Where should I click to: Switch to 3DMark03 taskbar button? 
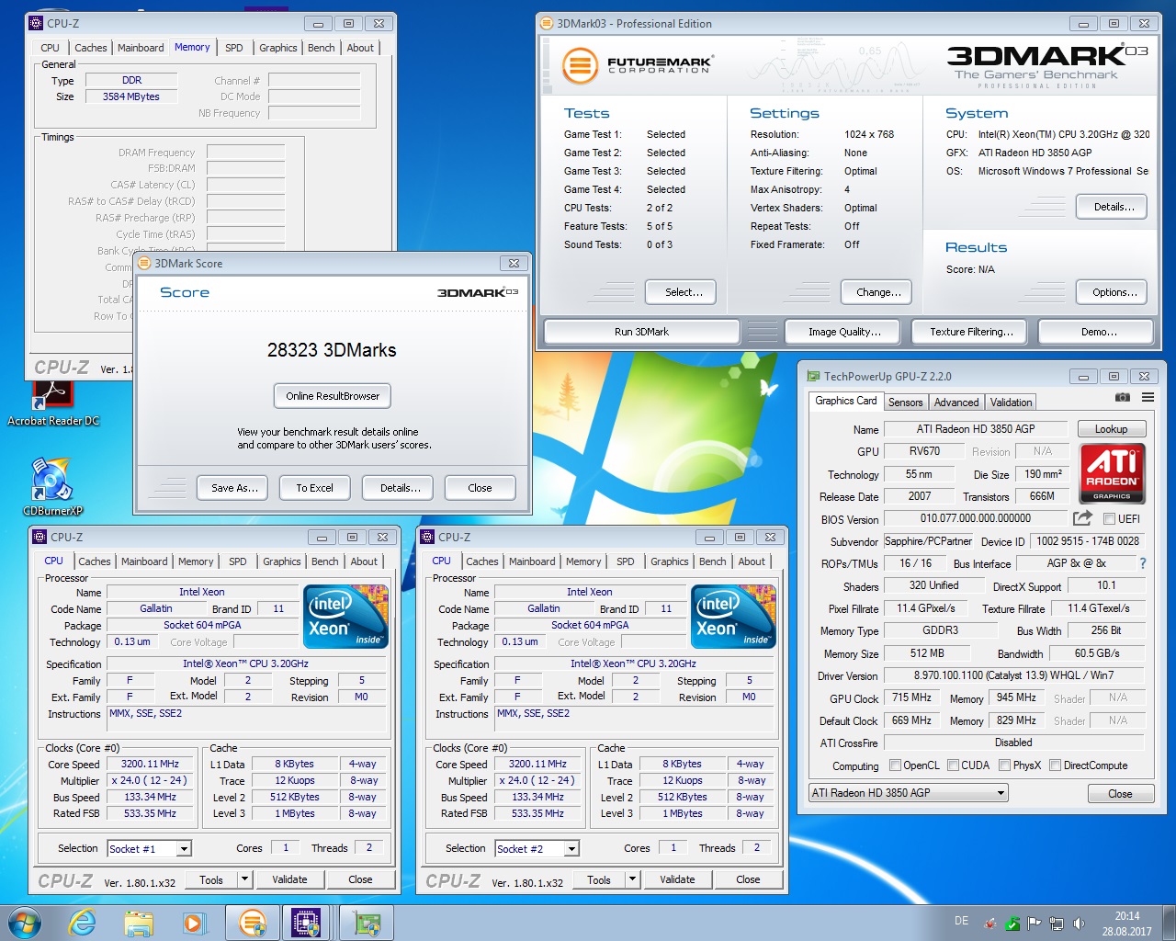click(252, 923)
